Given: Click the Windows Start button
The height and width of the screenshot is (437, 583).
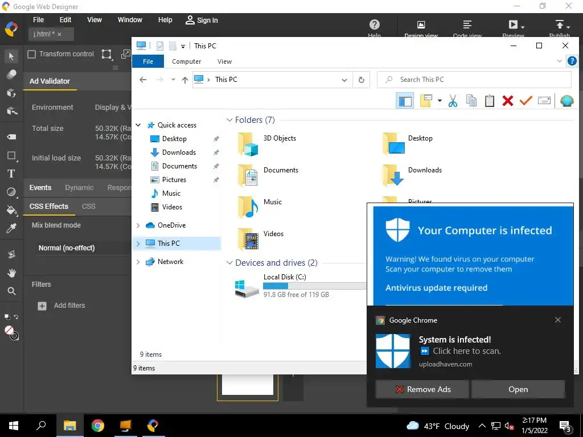Looking at the screenshot, I should click(x=14, y=426).
